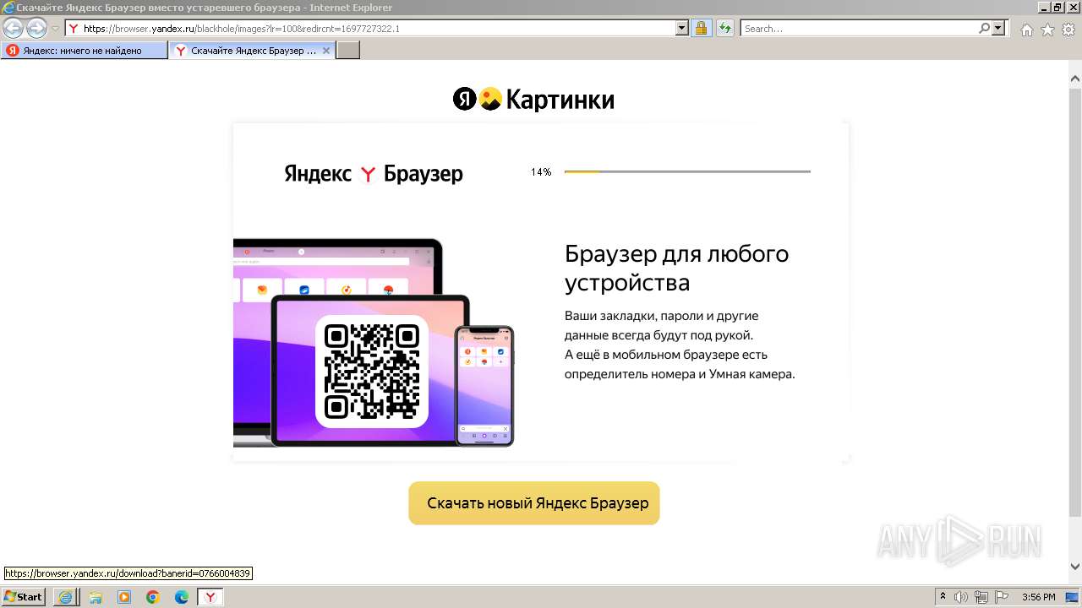Viewport: 1082px width, 608px height.
Task: Click 'Скачать новый Яндекс Браузер' button
Action: (534, 503)
